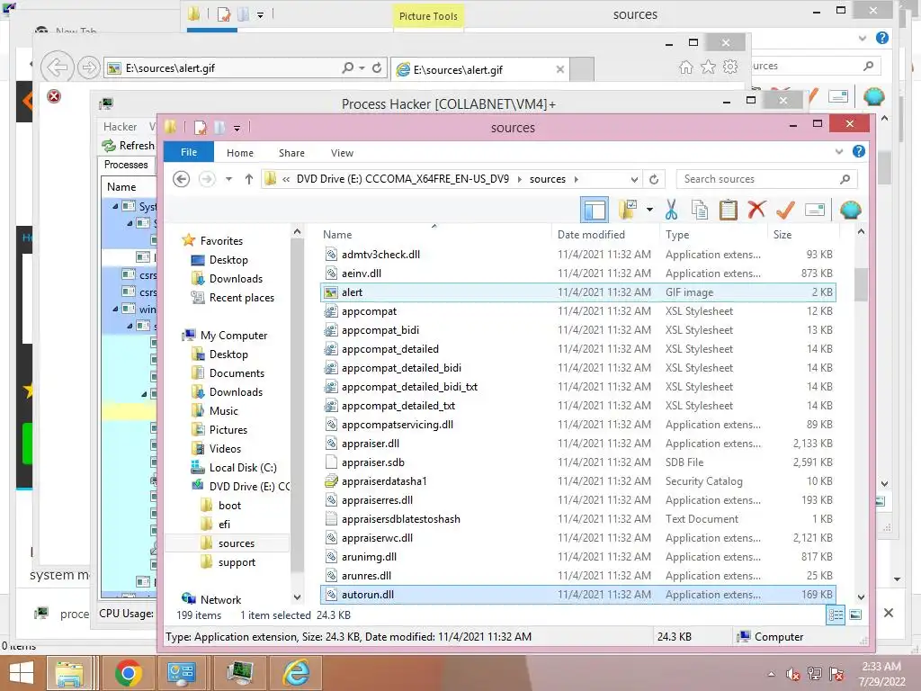921x691 pixels.
Task: Switch to Details view in status bar
Action: [836, 615]
